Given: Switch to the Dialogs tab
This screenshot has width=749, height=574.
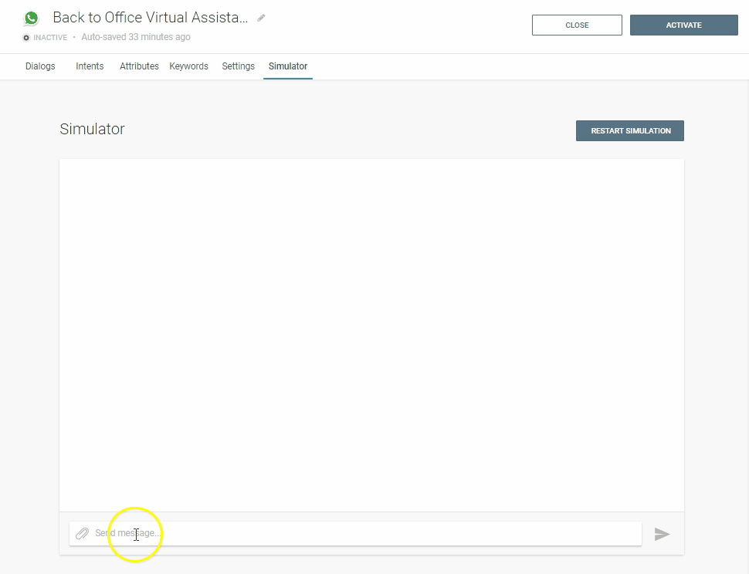Looking at the screenshot, I should coord(40,66).
